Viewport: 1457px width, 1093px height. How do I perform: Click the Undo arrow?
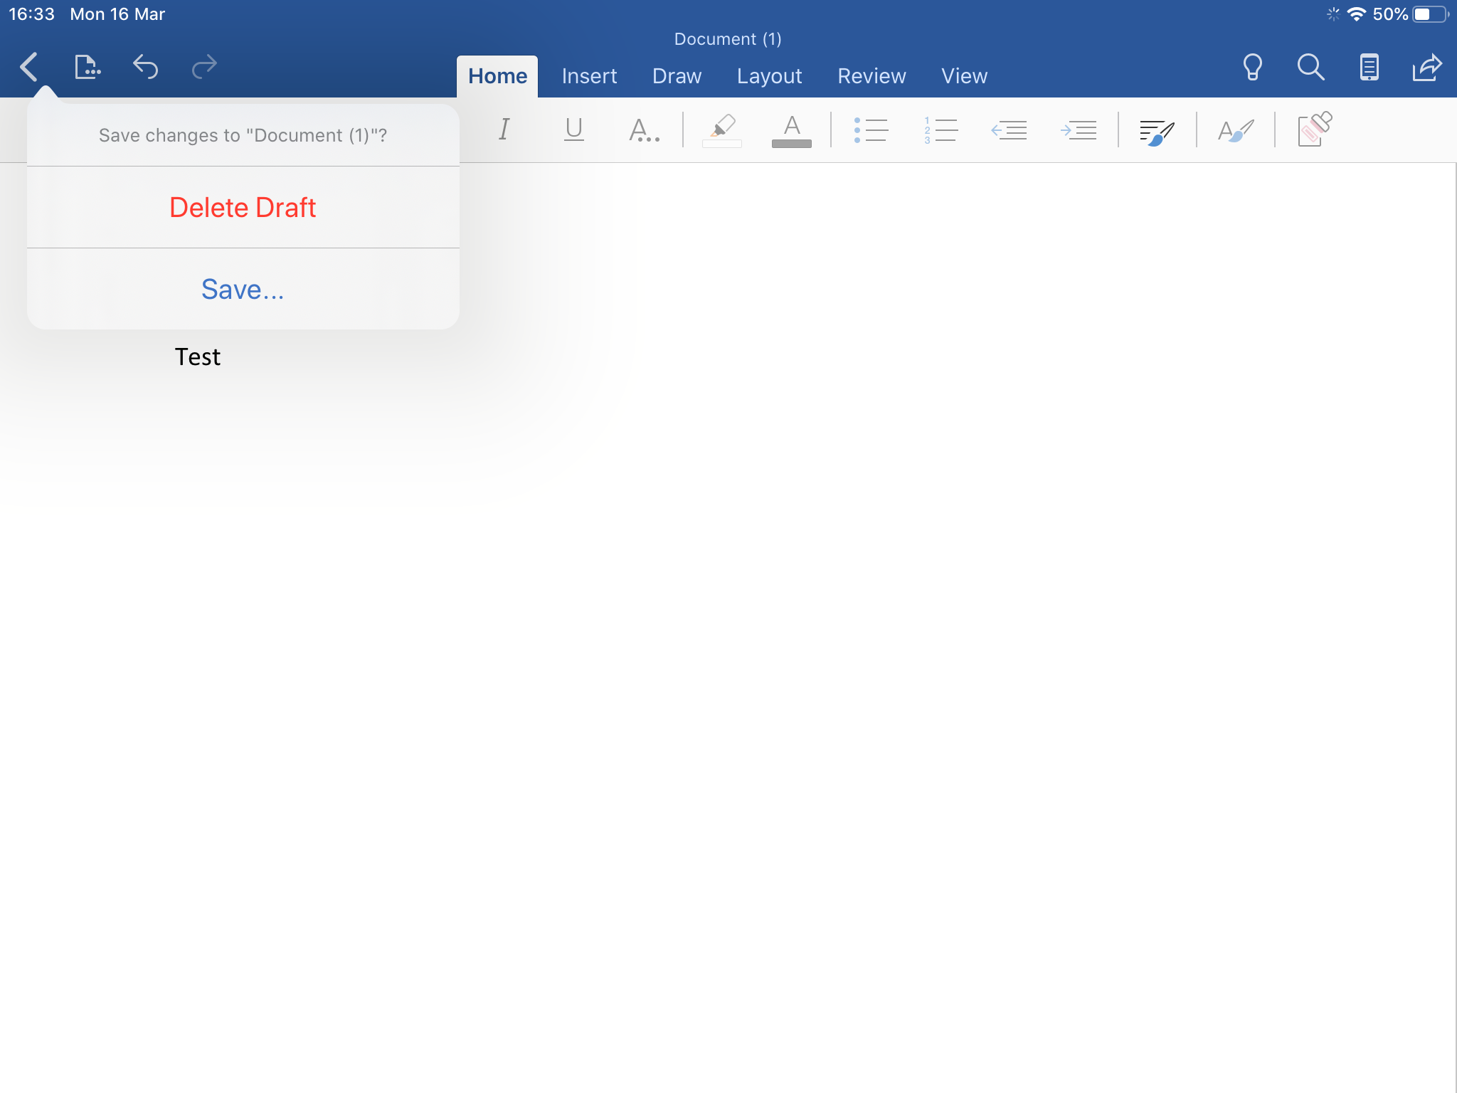click(145, 68)
